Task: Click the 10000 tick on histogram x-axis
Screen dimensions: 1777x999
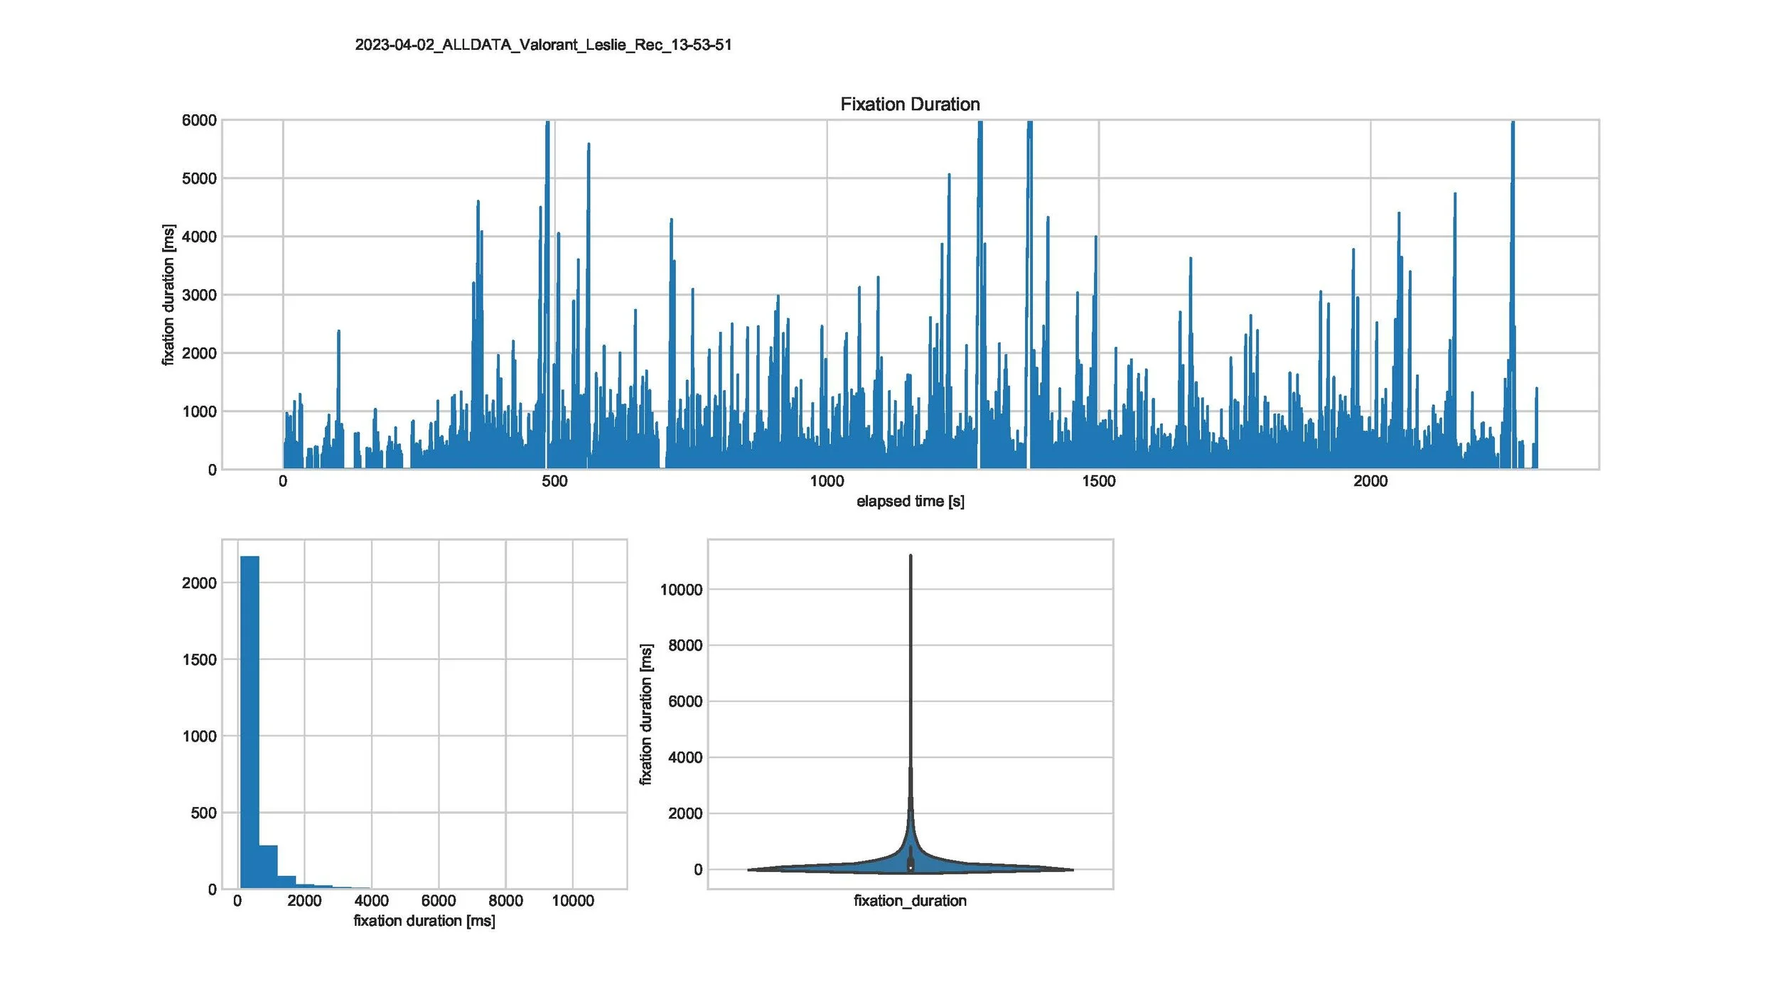Action: pos(572,900)
